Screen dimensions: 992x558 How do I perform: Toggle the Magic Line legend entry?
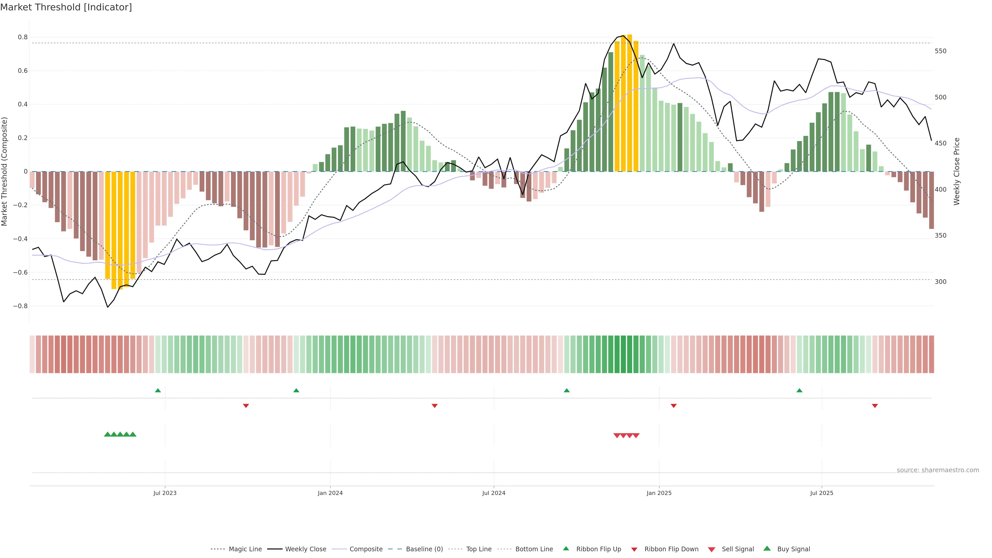point(245,549)
